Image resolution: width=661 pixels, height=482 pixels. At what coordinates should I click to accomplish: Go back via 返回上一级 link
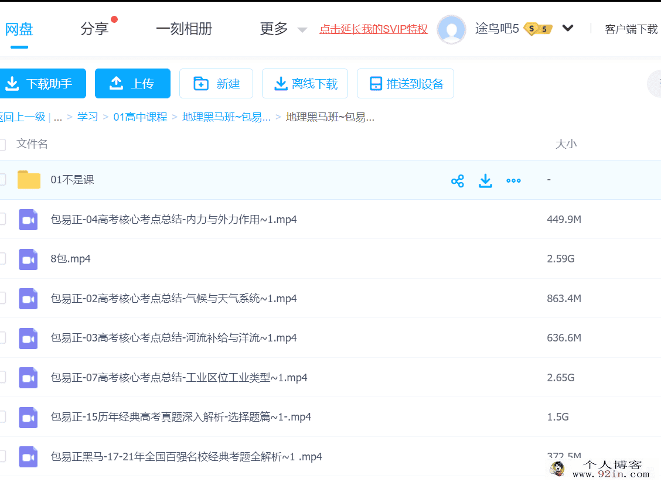click(23, 117)
